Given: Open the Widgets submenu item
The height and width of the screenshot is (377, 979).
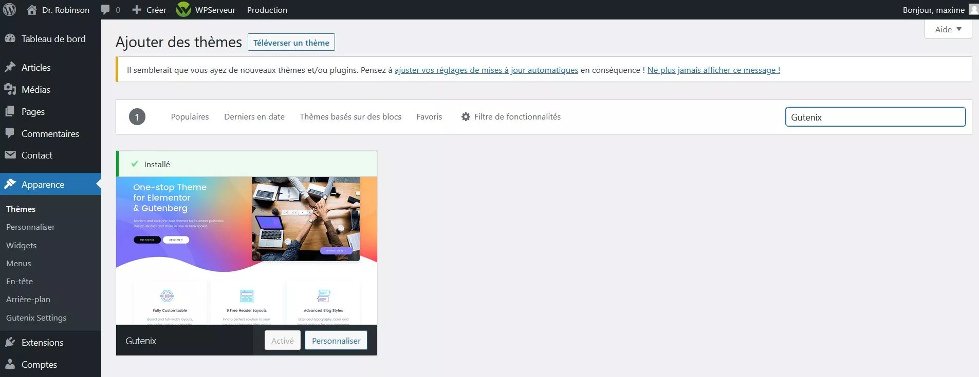Looking at the screenshot, I should pos(21,245).
